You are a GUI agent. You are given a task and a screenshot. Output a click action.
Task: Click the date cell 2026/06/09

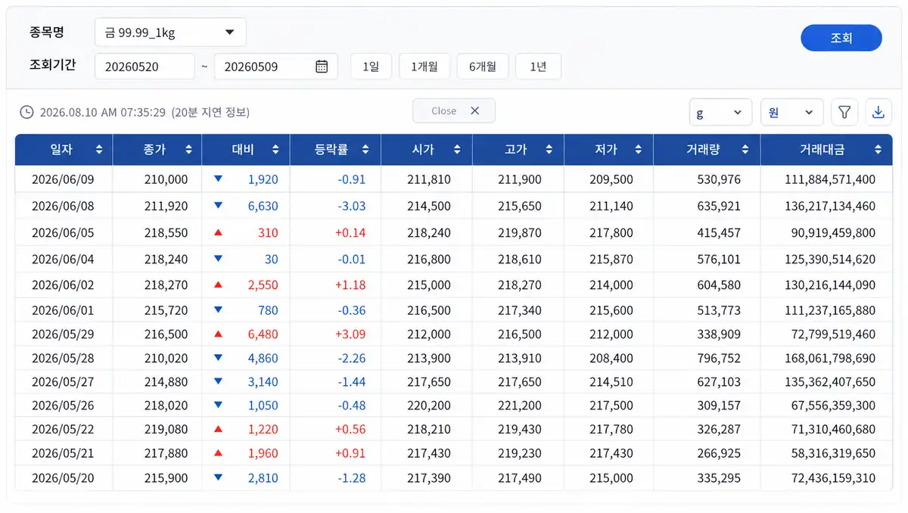[63, 179]
